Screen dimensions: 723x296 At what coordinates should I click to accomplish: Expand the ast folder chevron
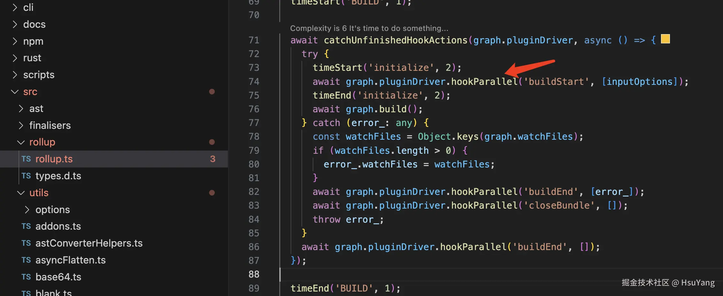click(x=21, y=108)
